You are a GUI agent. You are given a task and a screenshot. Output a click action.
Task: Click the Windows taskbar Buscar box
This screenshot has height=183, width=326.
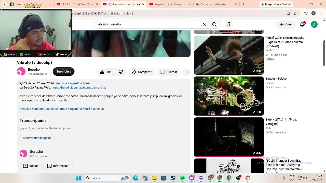click(x=107, y=178)
